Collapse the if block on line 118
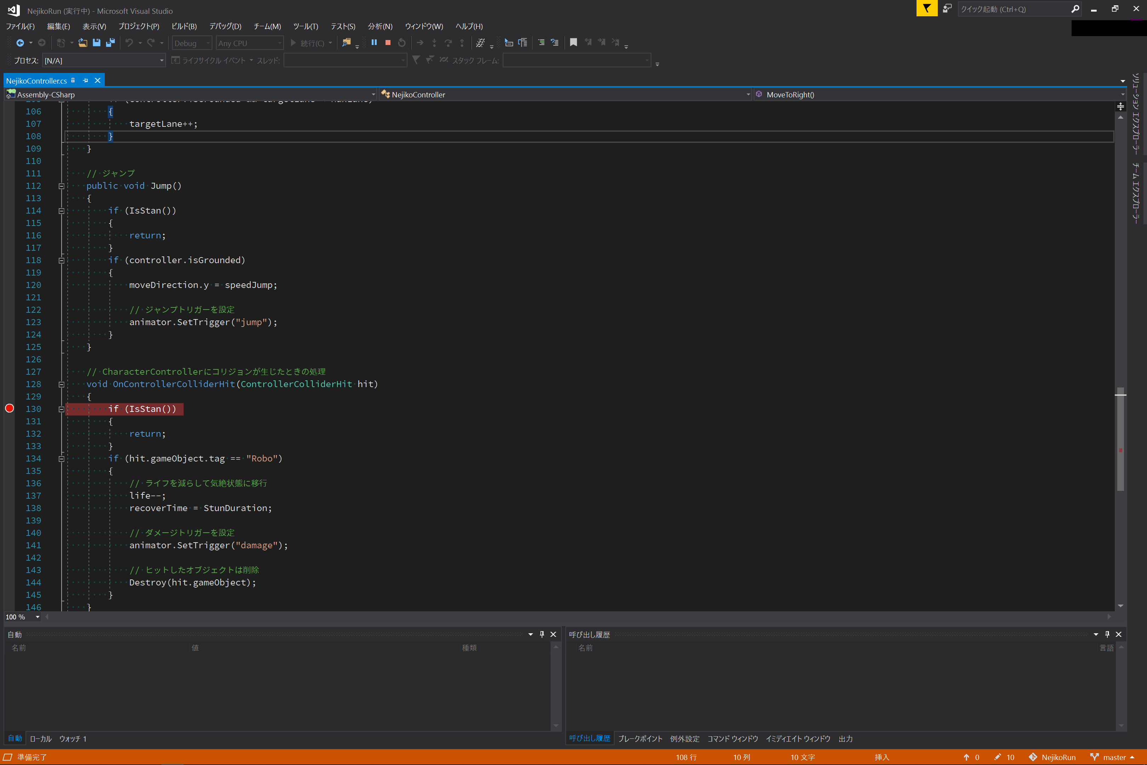Screen dimensions: 1147x765 point(62,260)
